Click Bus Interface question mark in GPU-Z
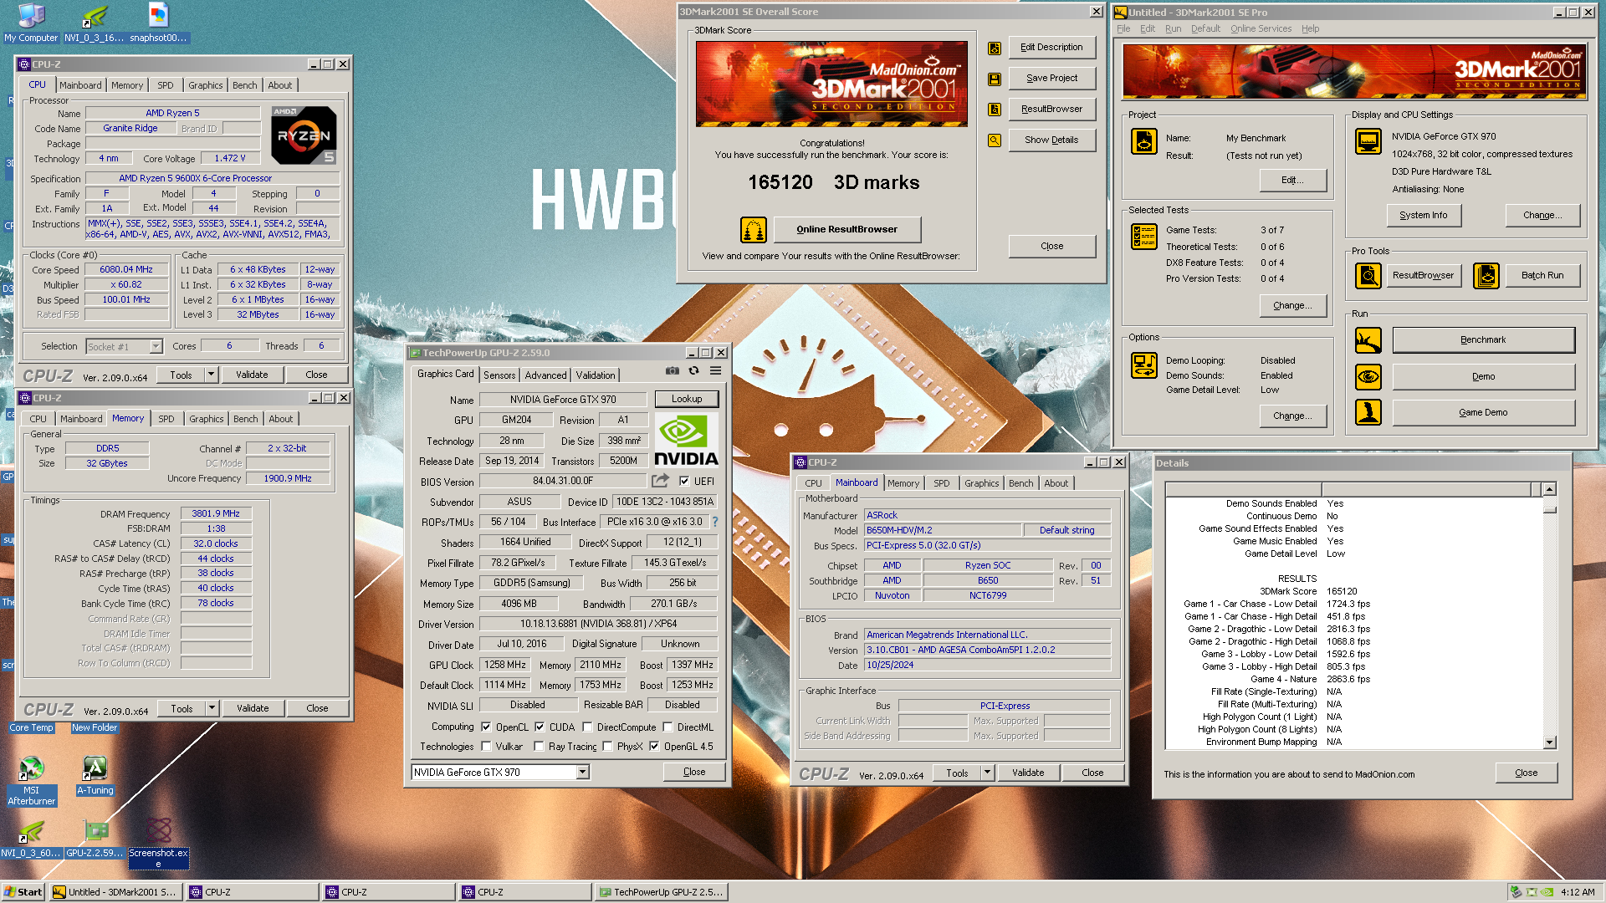Screen dimensions: 1606x903 pyautogui.click(x=715, y=522)
